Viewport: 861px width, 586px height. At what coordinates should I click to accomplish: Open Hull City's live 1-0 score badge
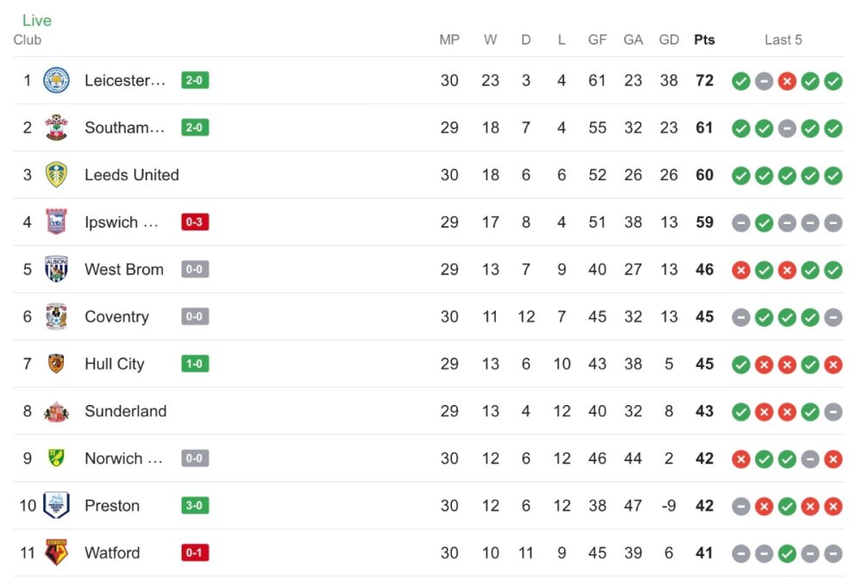[x=195, y=364]
